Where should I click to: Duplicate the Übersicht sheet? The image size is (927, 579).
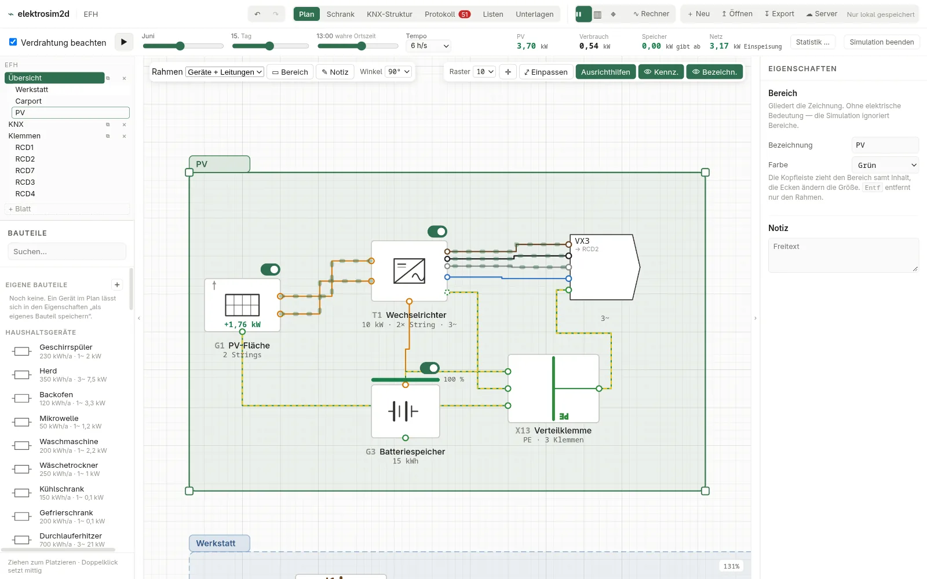108,78
